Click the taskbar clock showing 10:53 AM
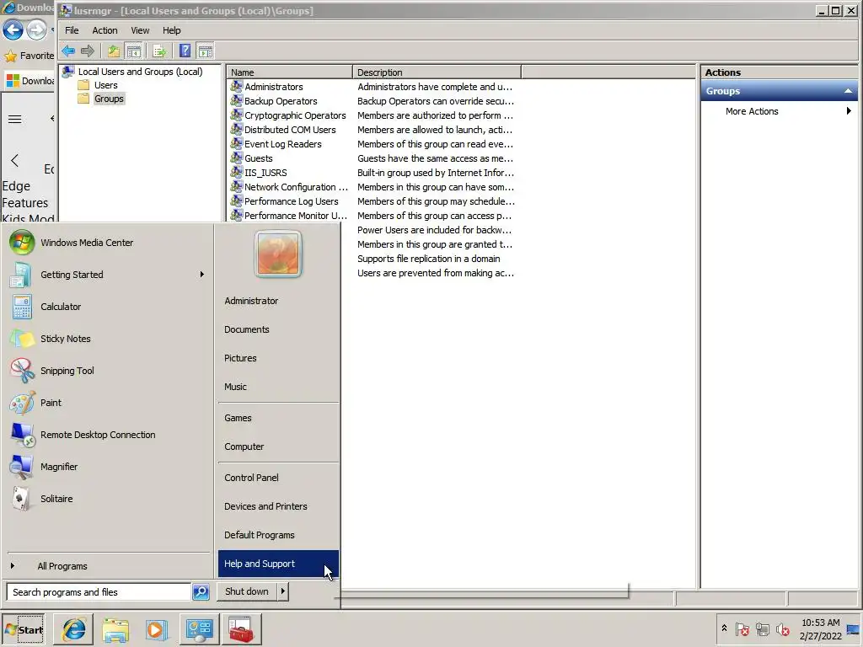This screenshot has height=647, width=863. tap(820, 628)
